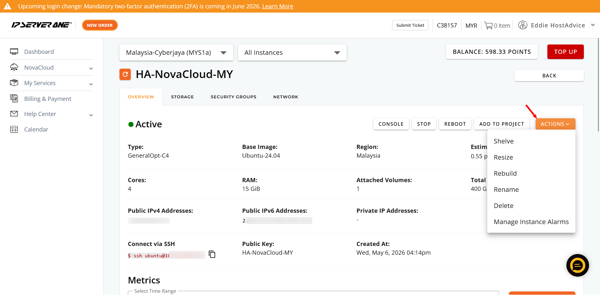Open the Calendar sidebar label
This screenshot has width=600, height=295.
point(36,129)
